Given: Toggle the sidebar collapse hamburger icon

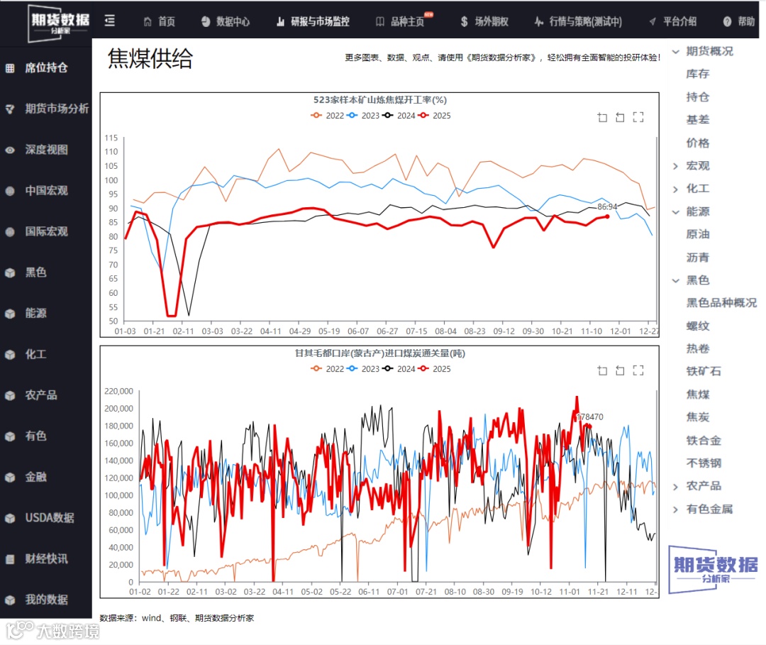Looking at the screenshot, I should point(110,21).
